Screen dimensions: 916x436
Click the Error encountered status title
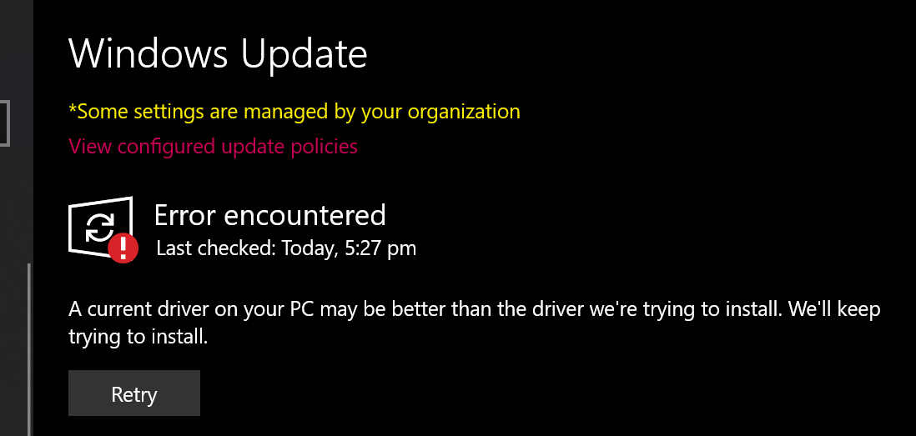[269, 215]
